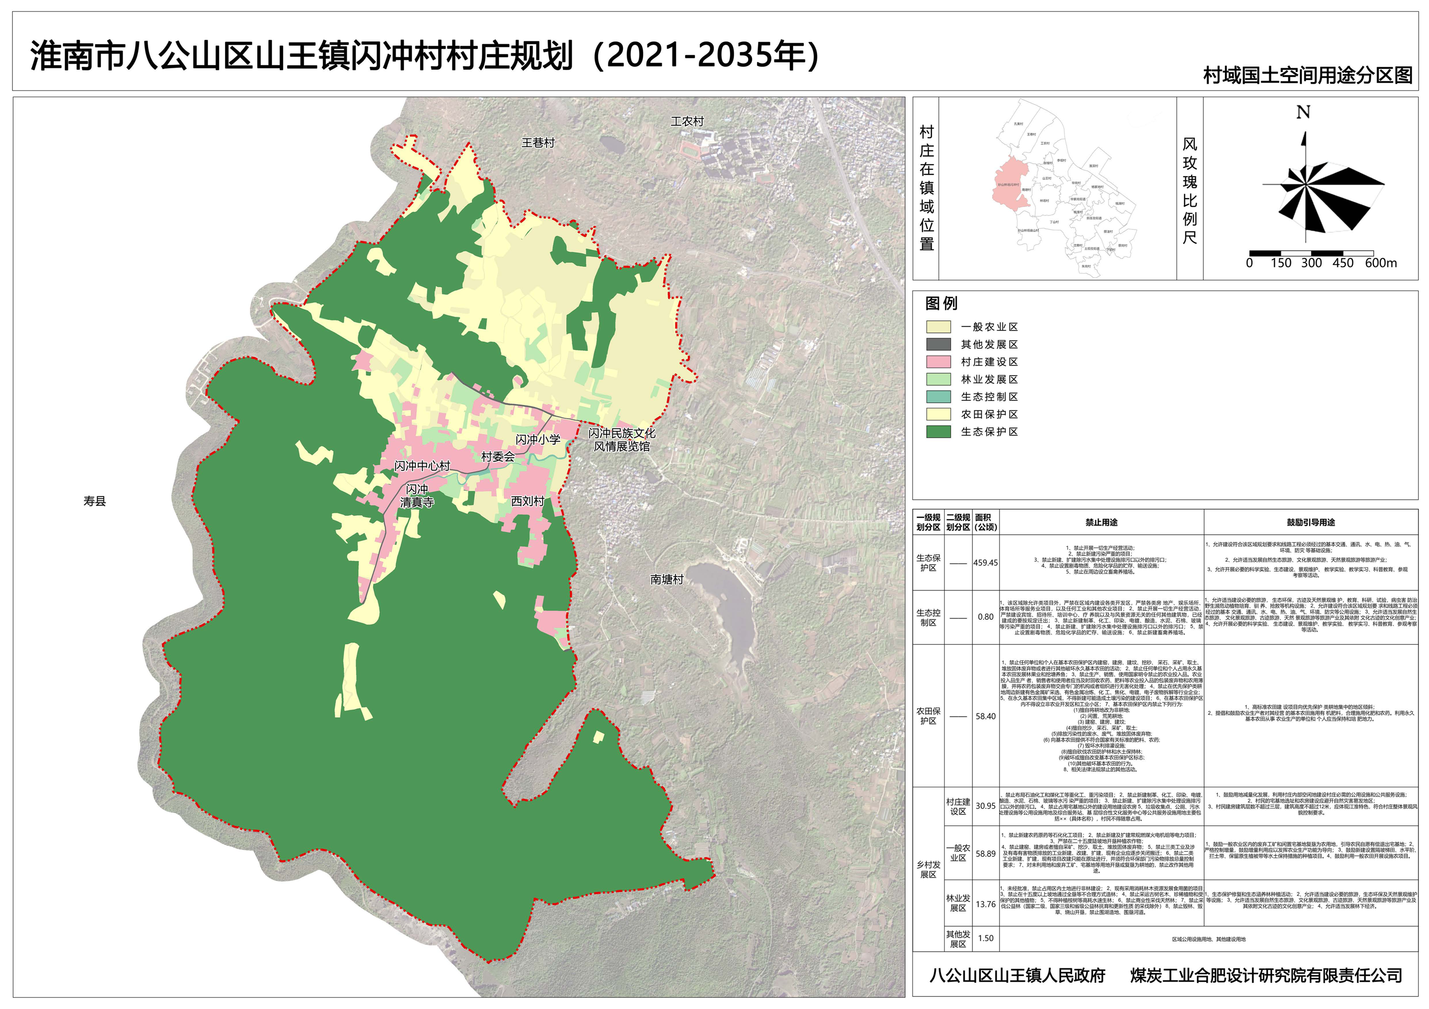This screenshot has height=1009, width=1429.
Task: Click the 一般农业区 legend color swatch
Action: pyautogui.click(x=938, y=327)
